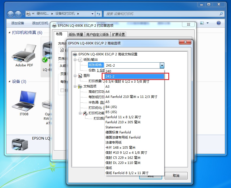Click the 文档选项 document options icon

80,86
